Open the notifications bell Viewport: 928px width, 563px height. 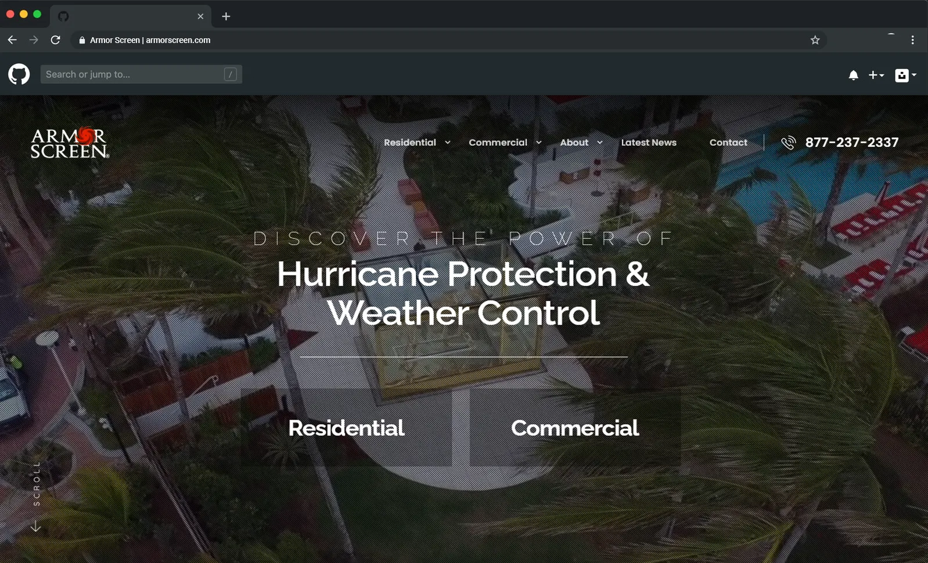pyautogui.click(x=853, y=75)
